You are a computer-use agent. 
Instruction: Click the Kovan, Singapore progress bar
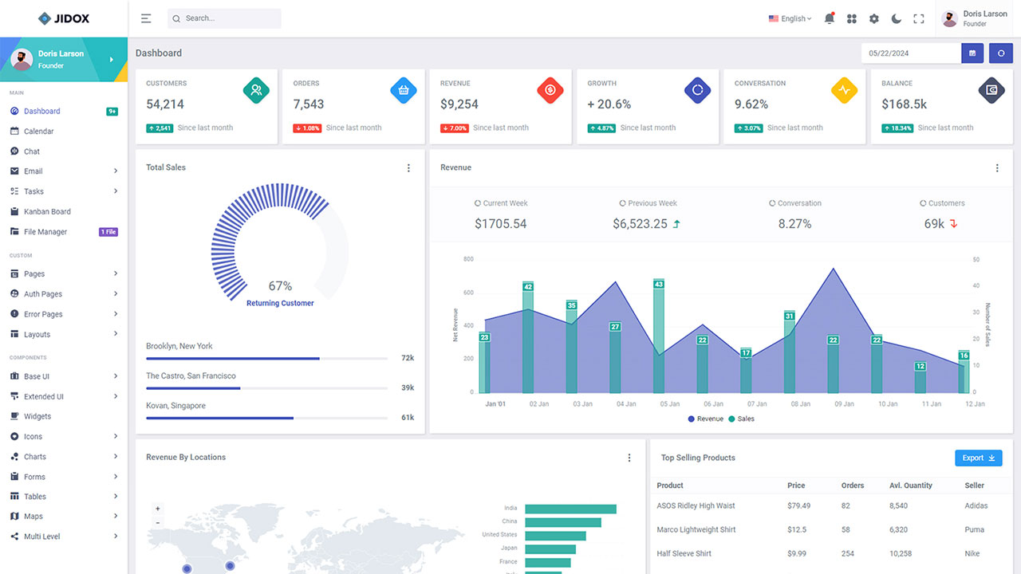point(266,418)
